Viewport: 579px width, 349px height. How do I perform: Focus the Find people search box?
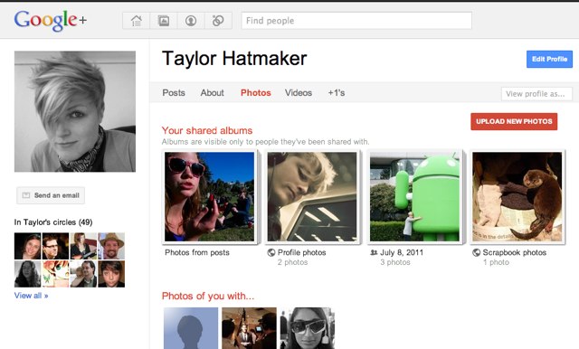tap(356, 21)
